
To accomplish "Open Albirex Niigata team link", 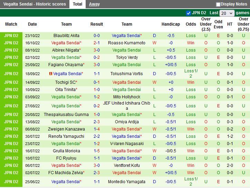I will [66, 50].
